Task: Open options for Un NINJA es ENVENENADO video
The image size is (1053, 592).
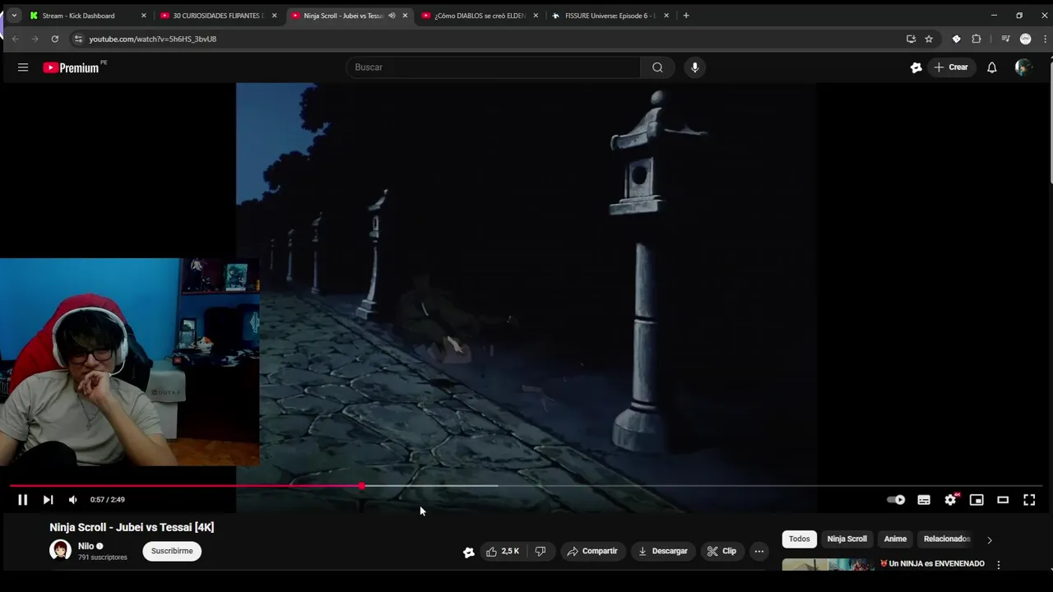Action: 999,565
